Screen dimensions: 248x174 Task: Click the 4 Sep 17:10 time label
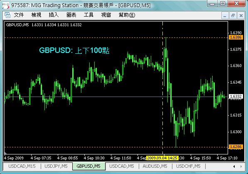click(227, 158)
